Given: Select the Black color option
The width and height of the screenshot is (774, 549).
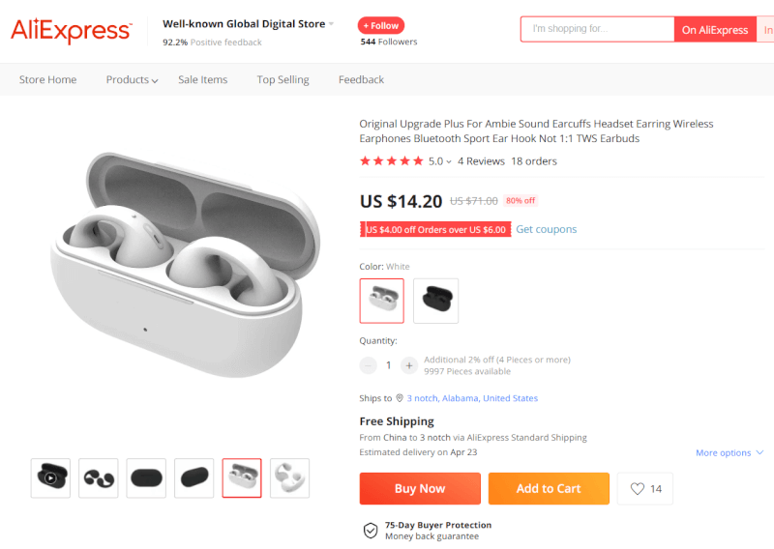Looking at the screenshot, I should 435,301.
